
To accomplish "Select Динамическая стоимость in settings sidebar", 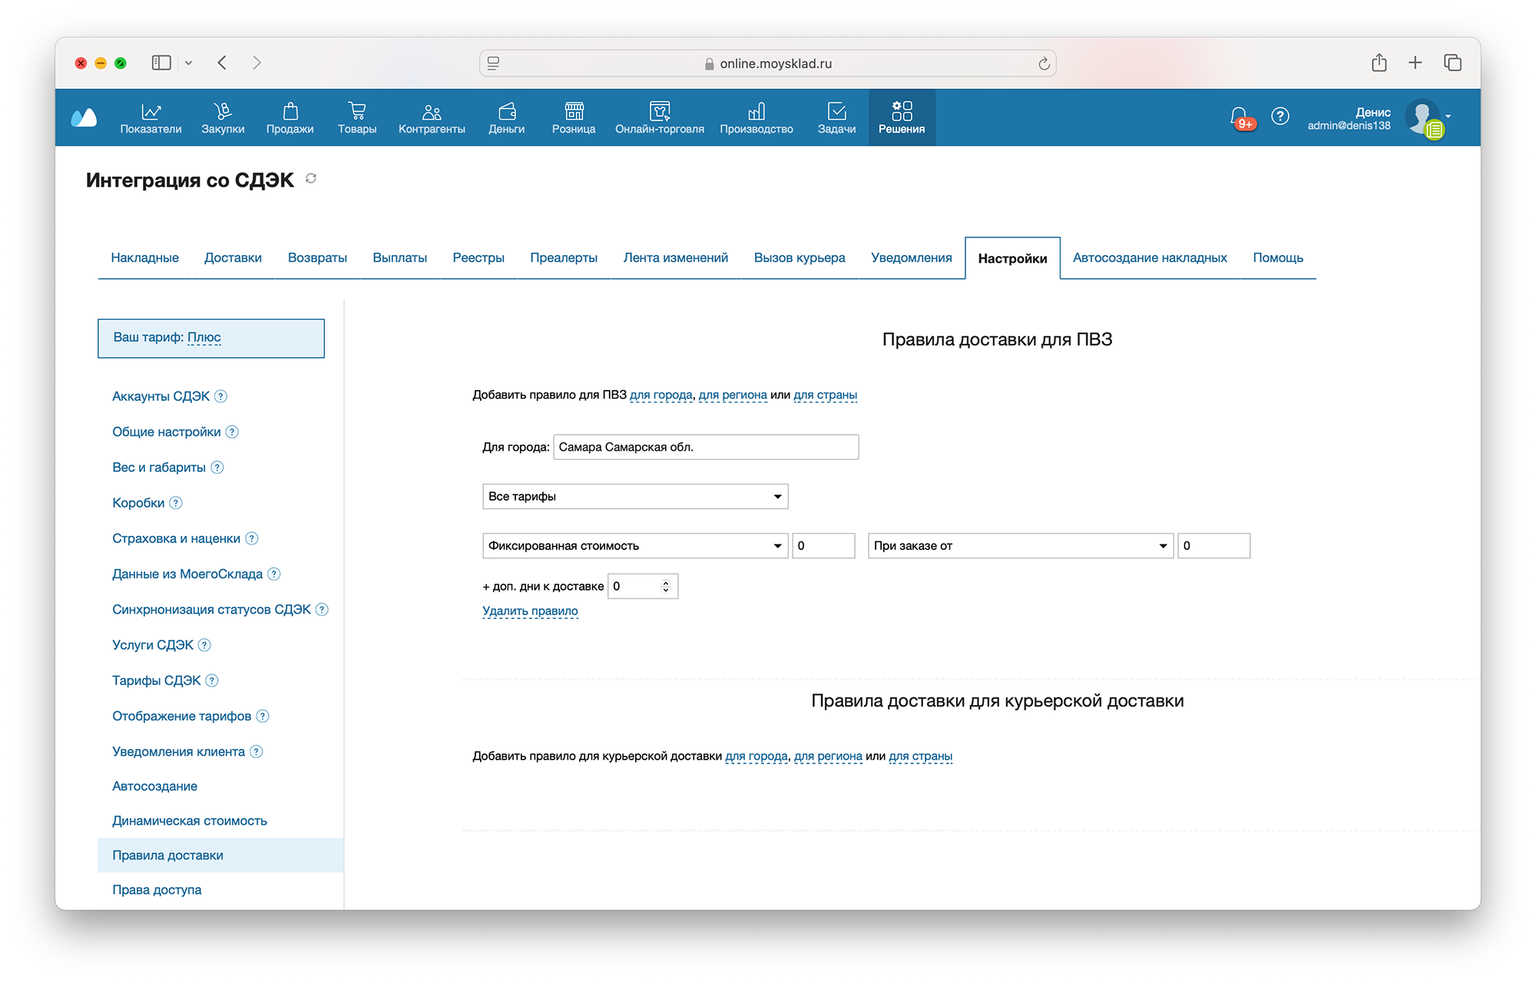I will click(190, 821).
